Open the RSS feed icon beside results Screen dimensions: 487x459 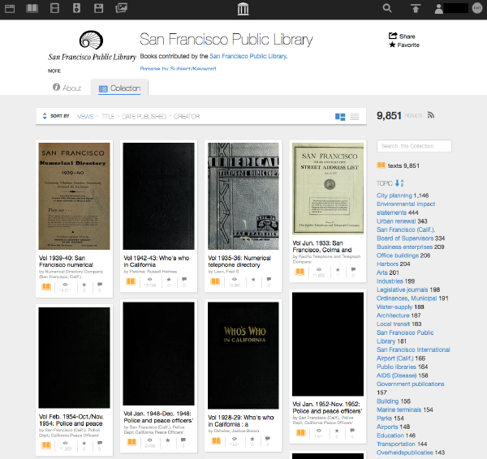[431, 116]
